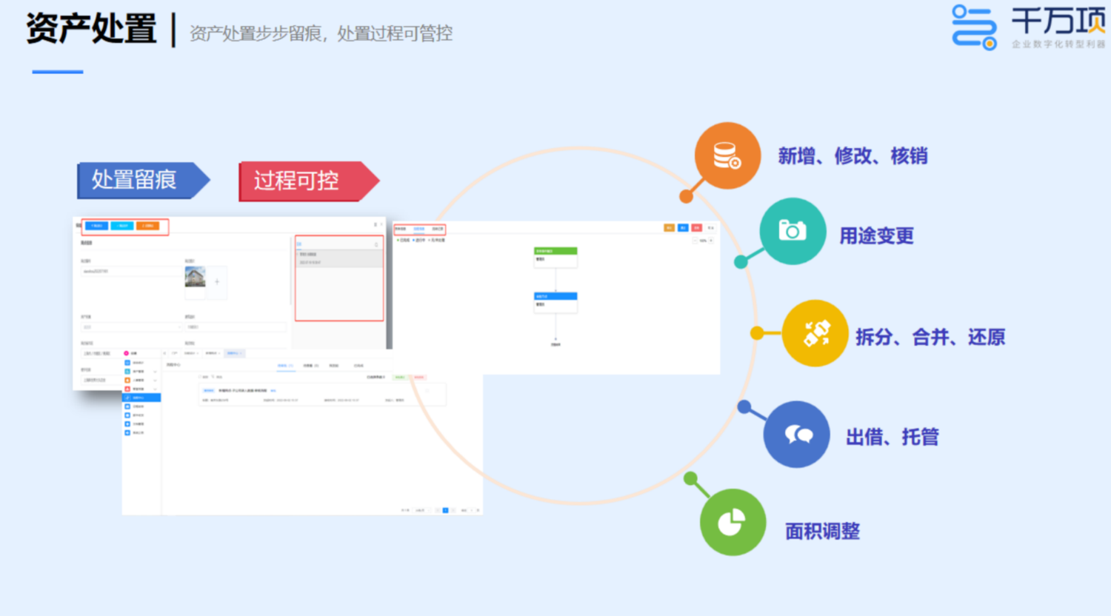This screenshot has height=616, width=1111.
Task: Click the zoom-in plus icon beside 100%
Action: 711,241
